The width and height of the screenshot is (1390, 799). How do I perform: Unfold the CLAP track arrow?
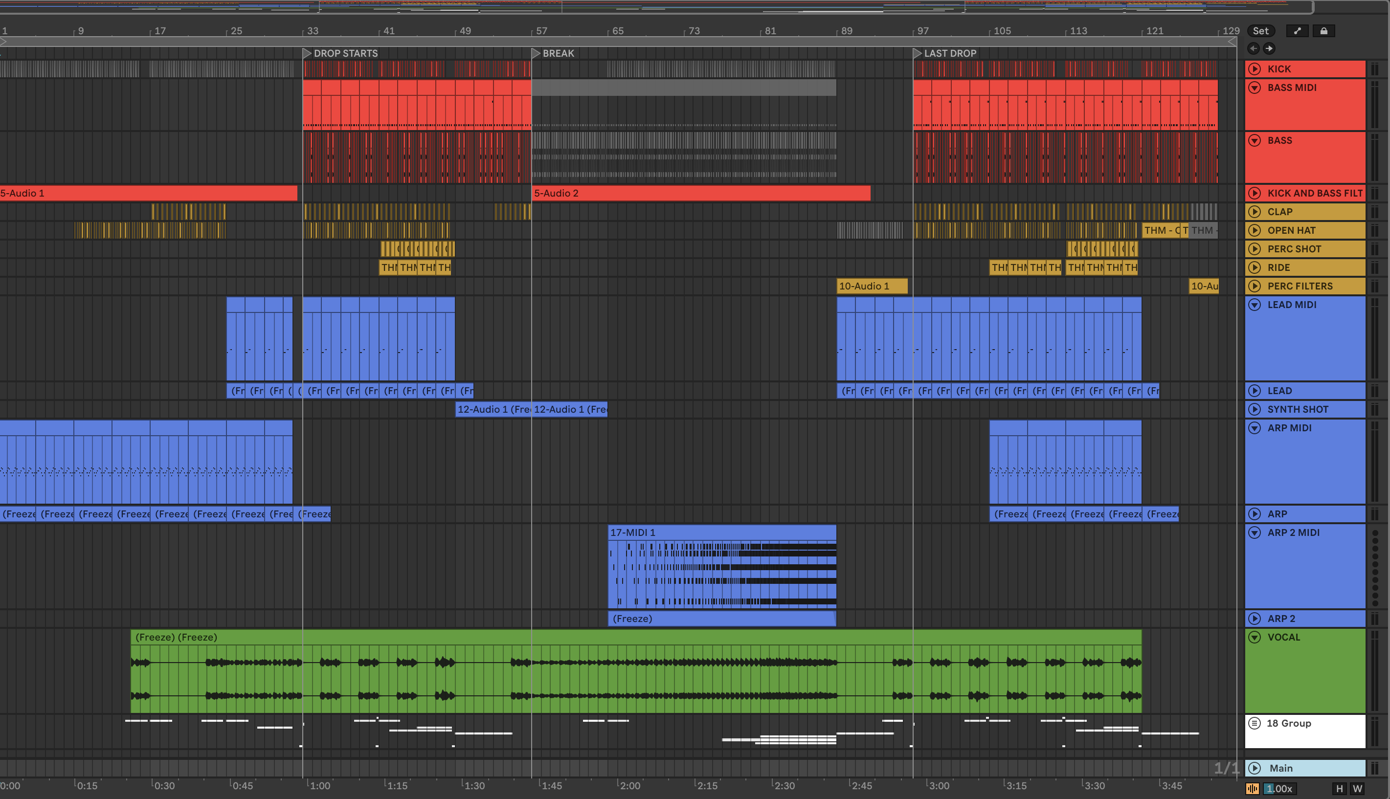(1255, 211)
